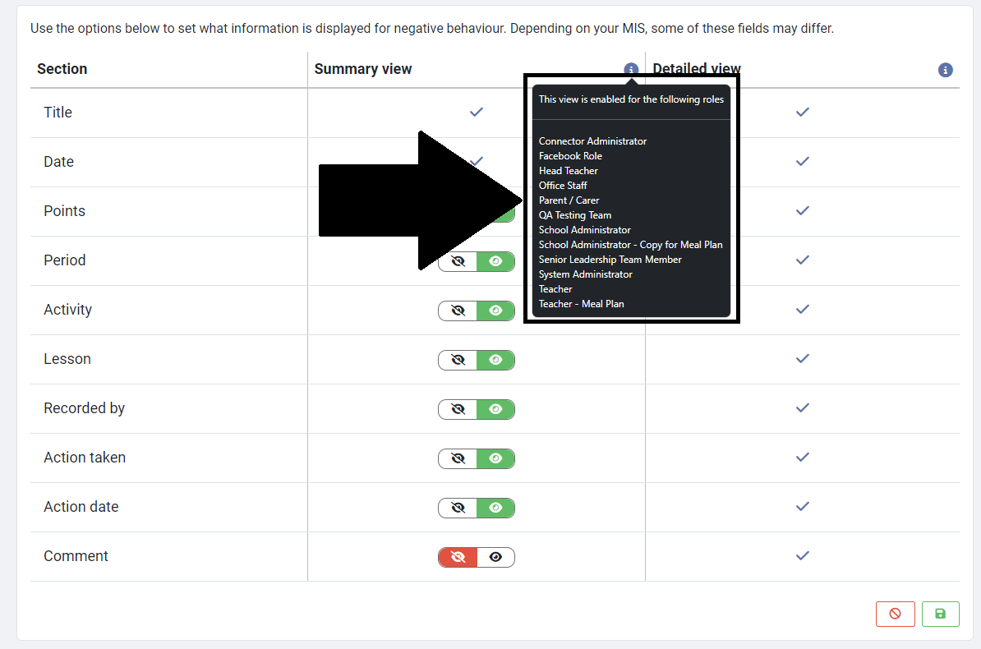Show the Activity field in summary view
The image size is (981, 649).
pos(495,311)
